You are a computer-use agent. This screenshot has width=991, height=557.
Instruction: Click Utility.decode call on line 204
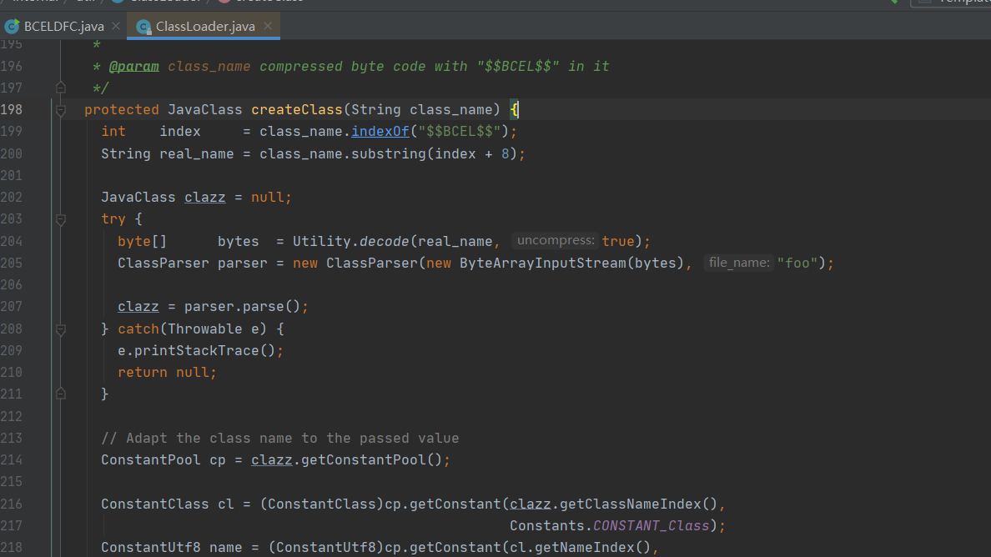[350, 241]
